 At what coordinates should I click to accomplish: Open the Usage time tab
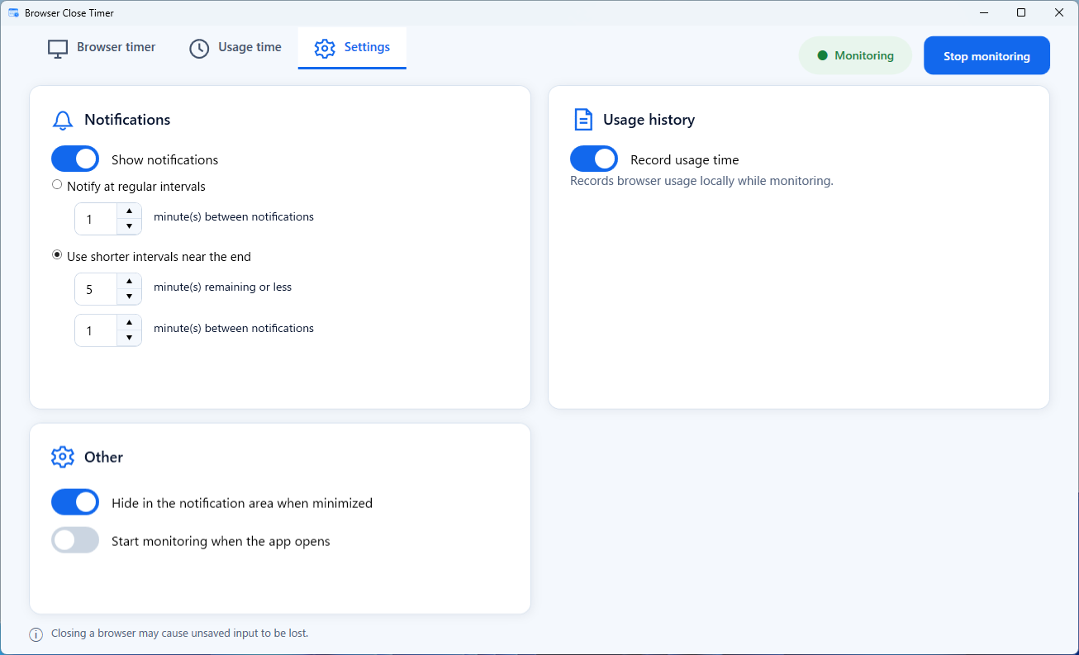point(235,48)
